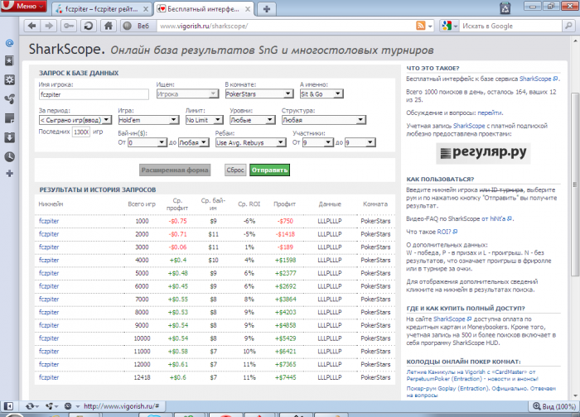This screenshot has width=580, height=417.
Task: Open the Opera Link sync status icon
Action: point(31,406)
